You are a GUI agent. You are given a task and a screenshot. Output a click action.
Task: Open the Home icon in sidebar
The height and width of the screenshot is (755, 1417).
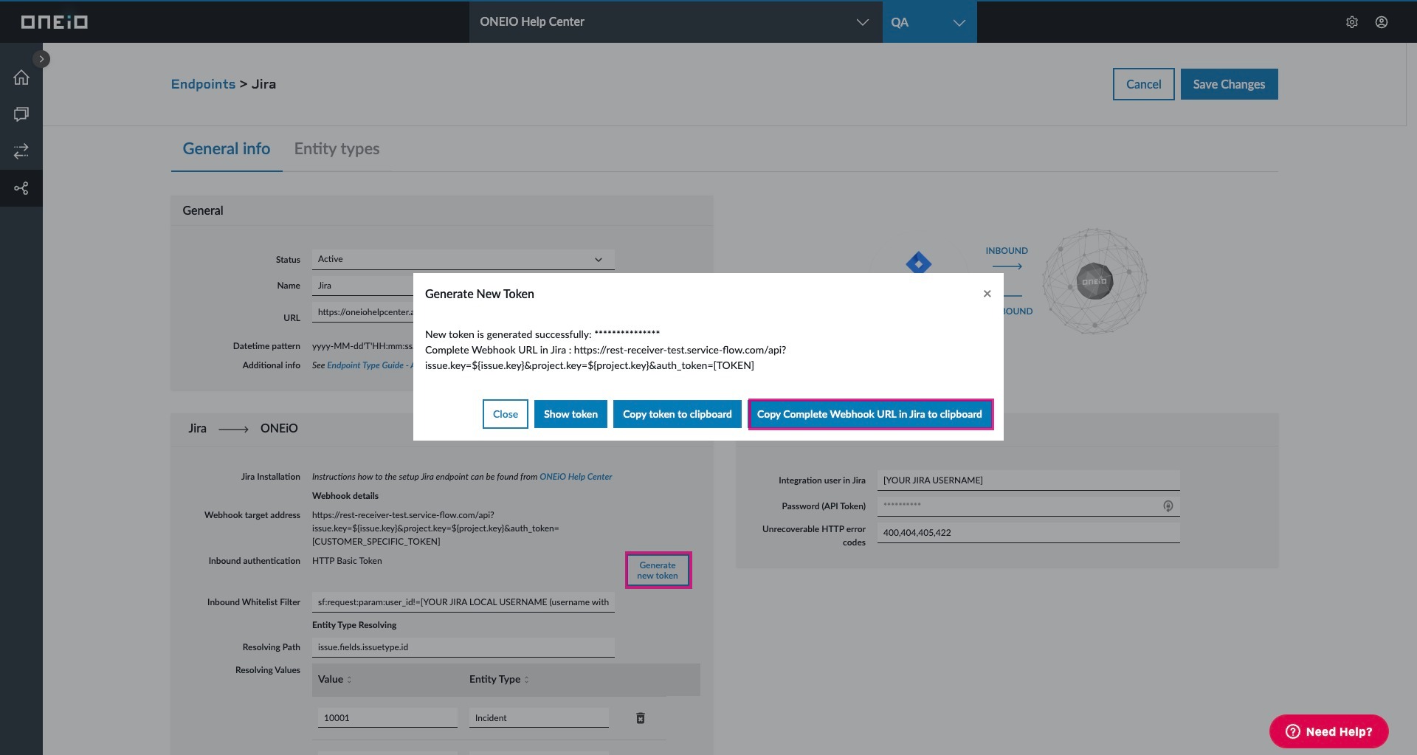coord(21,77)
